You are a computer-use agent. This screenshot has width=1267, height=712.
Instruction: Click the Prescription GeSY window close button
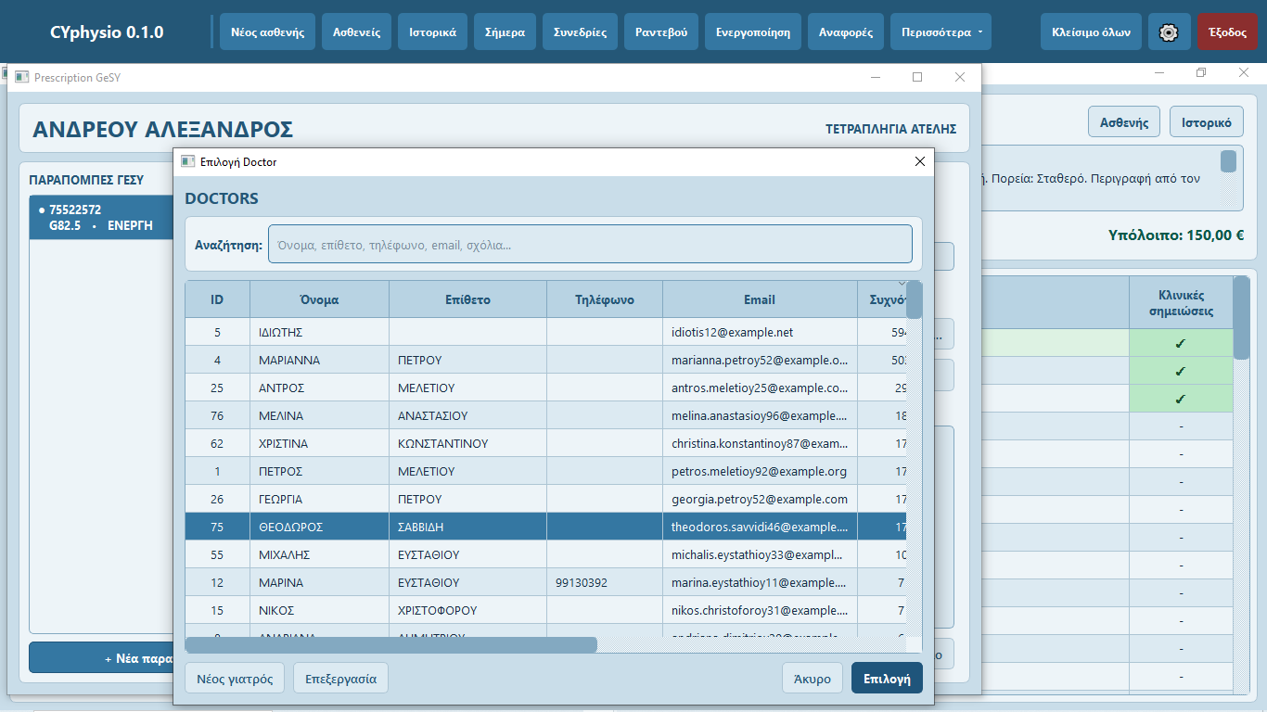960,78
